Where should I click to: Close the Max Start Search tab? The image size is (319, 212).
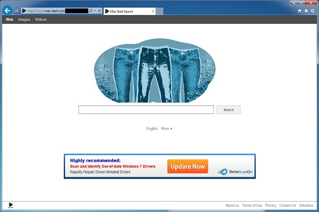point(153,12)
